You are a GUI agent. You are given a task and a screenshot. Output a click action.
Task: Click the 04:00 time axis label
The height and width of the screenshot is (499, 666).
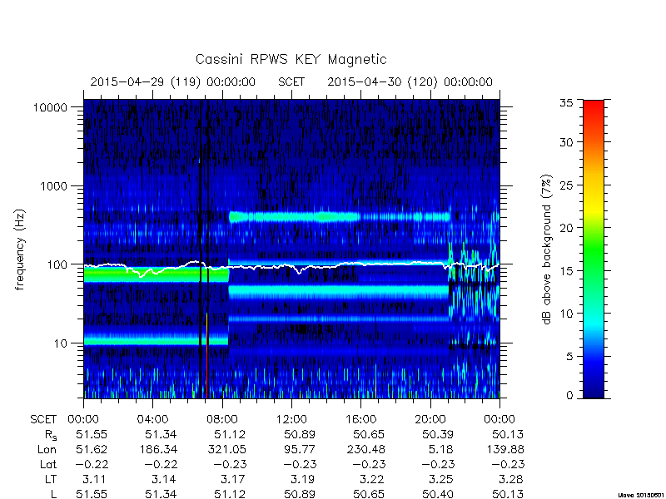pos(152,420)
